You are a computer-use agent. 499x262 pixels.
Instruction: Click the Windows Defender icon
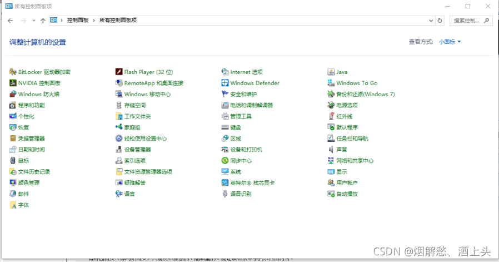225,83
